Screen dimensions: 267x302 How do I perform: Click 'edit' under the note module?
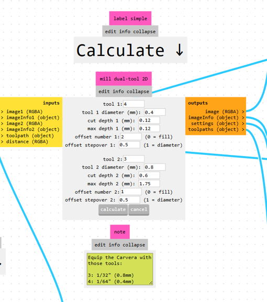pos(100,245)
